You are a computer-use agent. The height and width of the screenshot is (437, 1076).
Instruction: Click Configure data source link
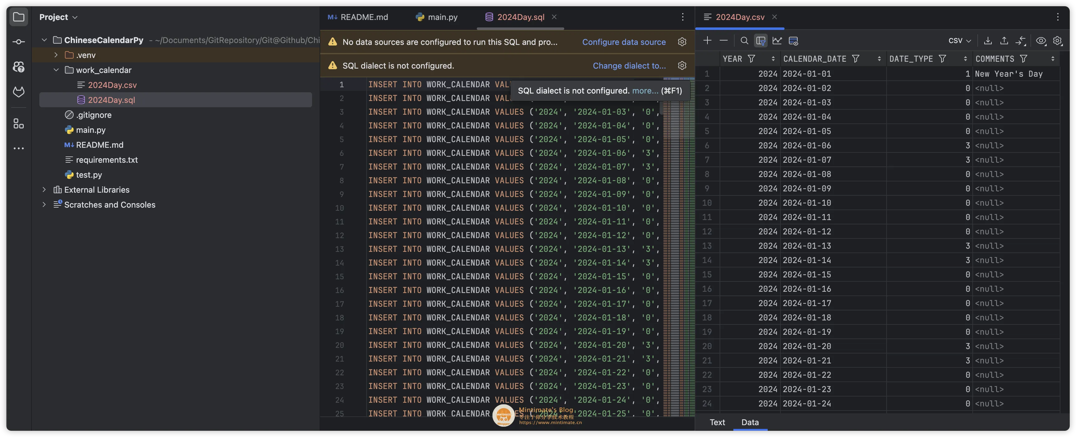[x=624, y=42]
